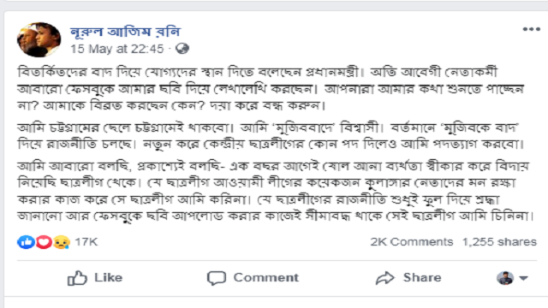Image resolution: width=548 pixels, height=308 pixels.
Task: Click the blue thumbs-up reaction icon
Action: [27, 241]
